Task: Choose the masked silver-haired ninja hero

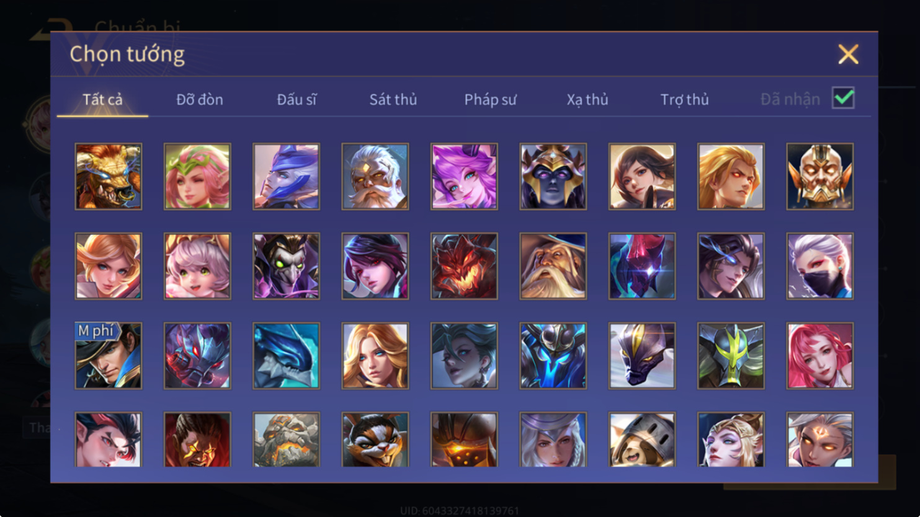Action: [820, 266]
